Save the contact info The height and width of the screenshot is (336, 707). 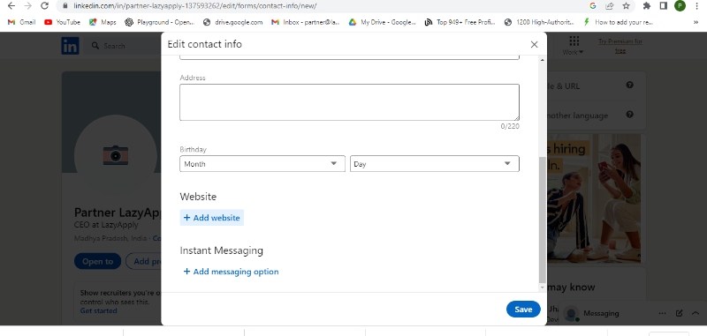[523, 309]
